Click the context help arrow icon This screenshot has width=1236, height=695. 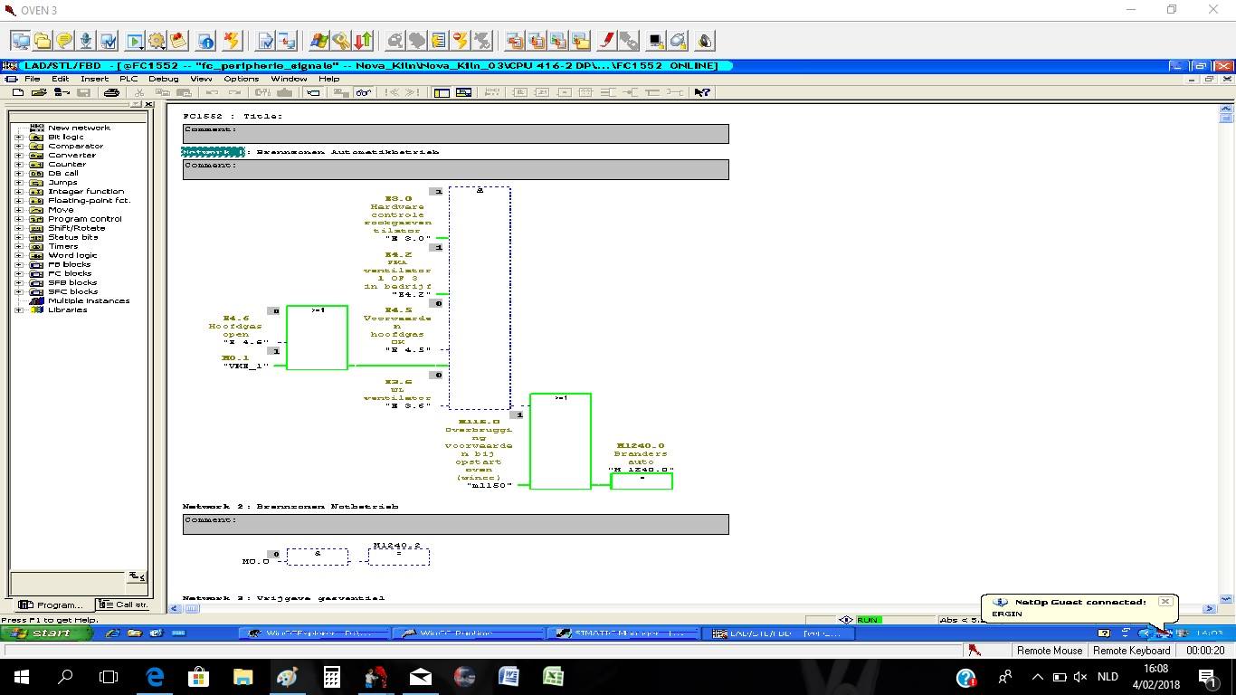702,92
